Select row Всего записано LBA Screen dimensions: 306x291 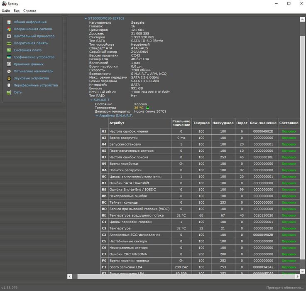[200, 267]
